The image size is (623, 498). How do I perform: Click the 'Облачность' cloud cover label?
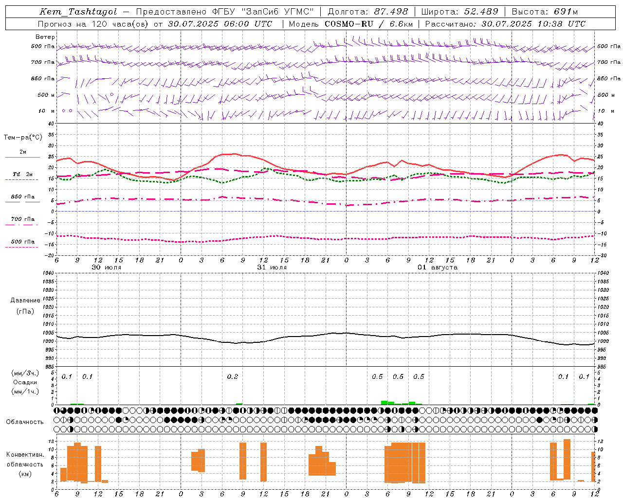25,422
